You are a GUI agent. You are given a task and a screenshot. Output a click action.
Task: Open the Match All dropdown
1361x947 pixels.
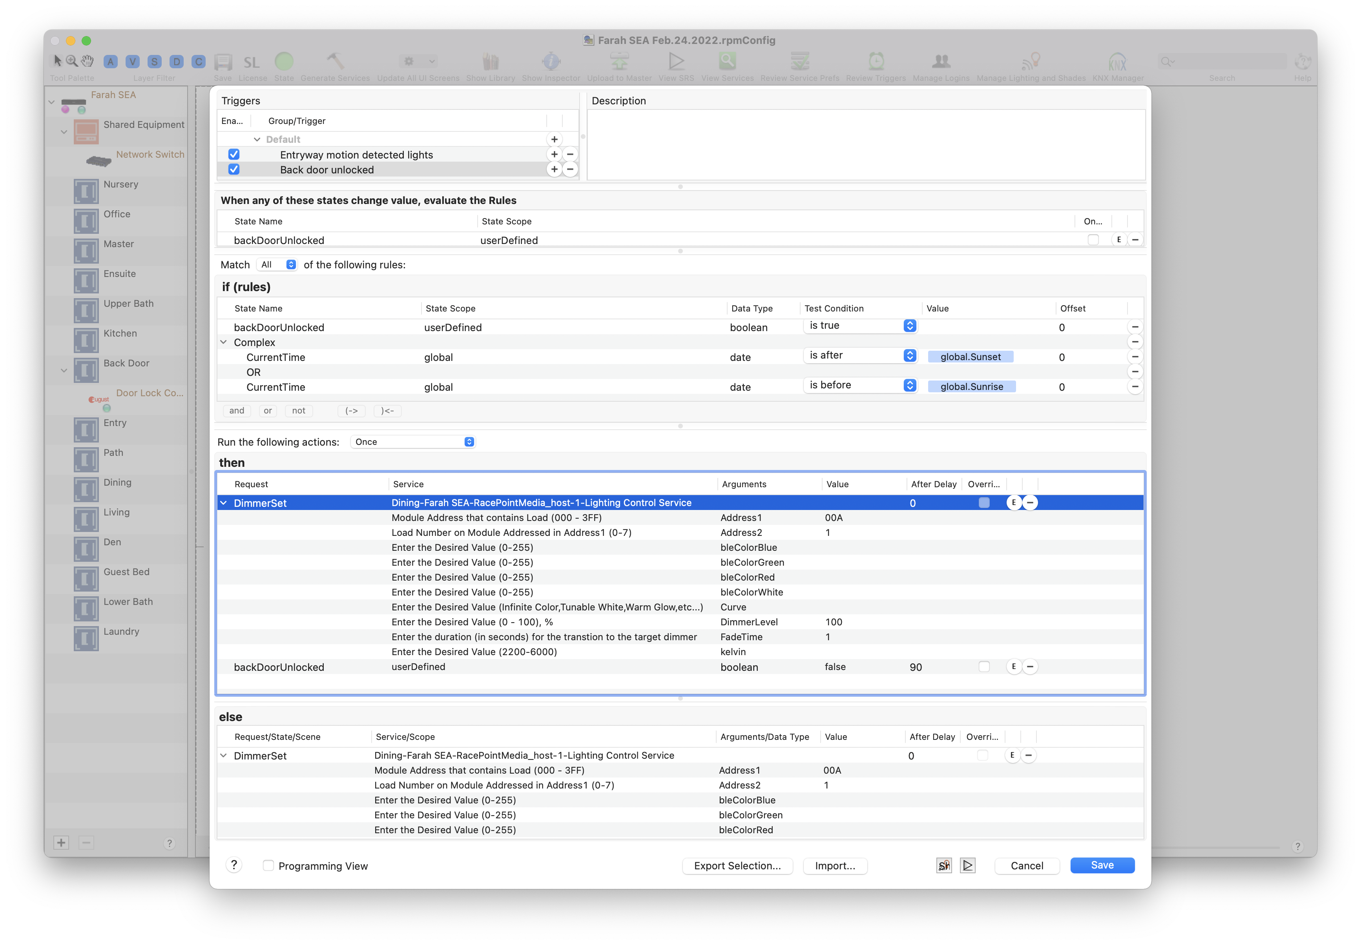[277, 265]
